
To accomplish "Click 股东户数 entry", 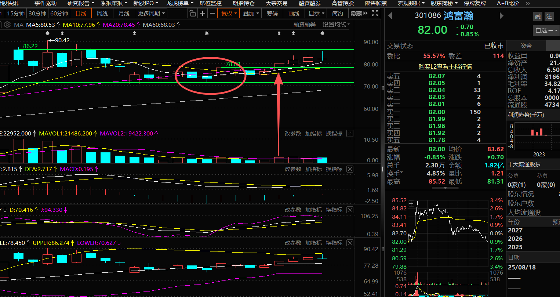I will pyautogui.click(x=521, y=203).
